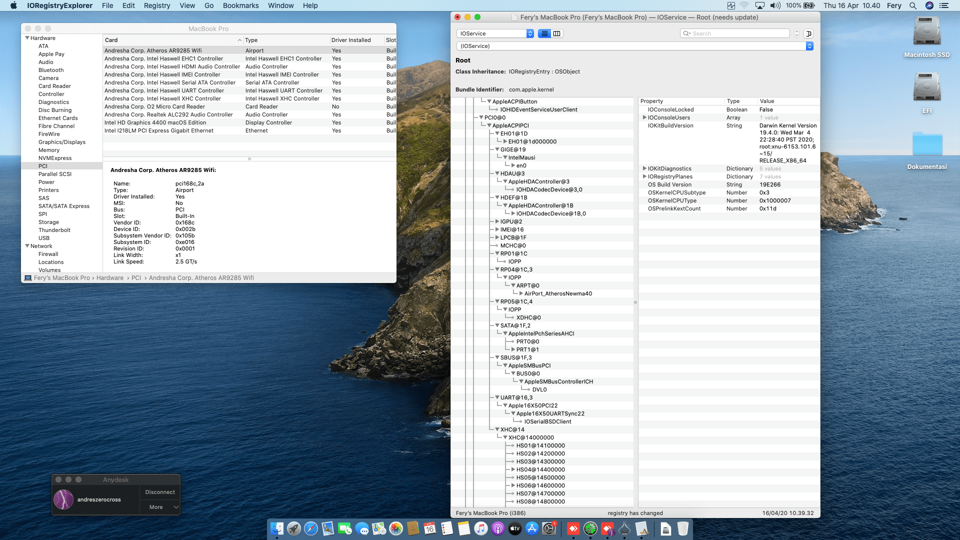Select Graphics/Displays in hardware sidebar

click(62, 142)
